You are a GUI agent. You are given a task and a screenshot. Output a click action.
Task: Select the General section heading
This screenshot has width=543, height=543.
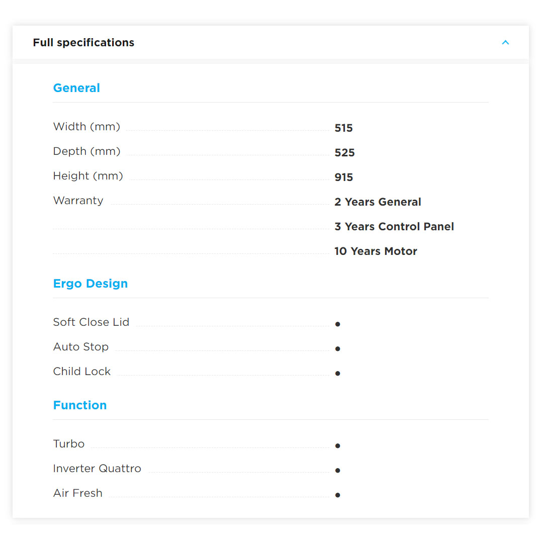(76, 88)
